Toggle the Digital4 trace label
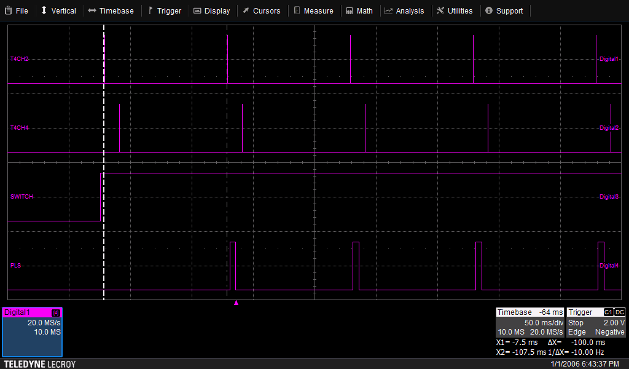This screenshot has width=629, height=369. tap(610, 266)
